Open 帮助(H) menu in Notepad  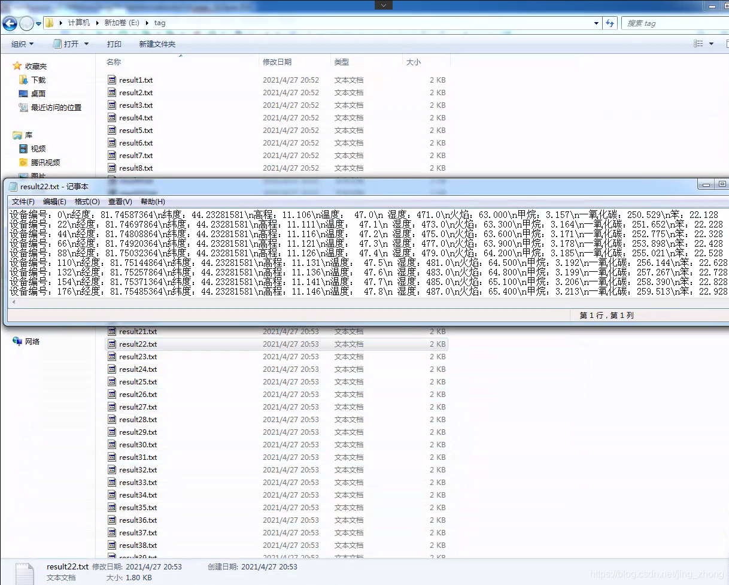(153, 202)
